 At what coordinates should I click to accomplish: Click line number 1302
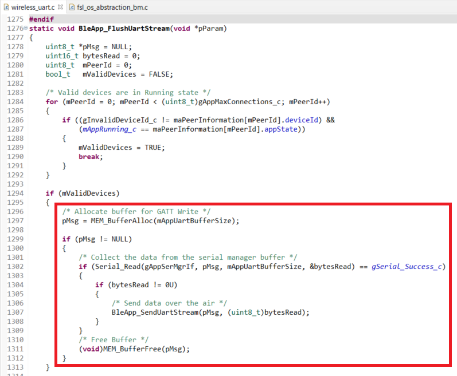click(x=15, y=267)
